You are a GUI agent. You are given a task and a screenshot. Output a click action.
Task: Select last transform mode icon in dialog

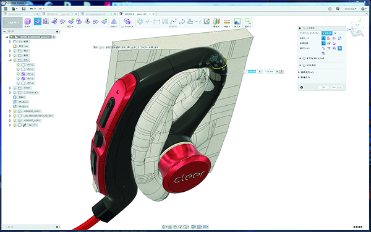point(339,38)
